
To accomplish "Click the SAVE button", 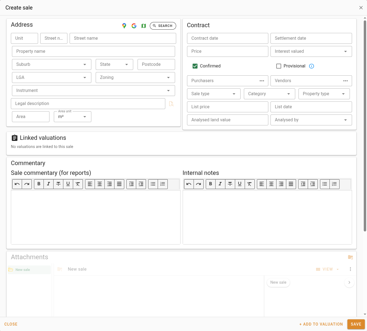I will click(356, 324).
